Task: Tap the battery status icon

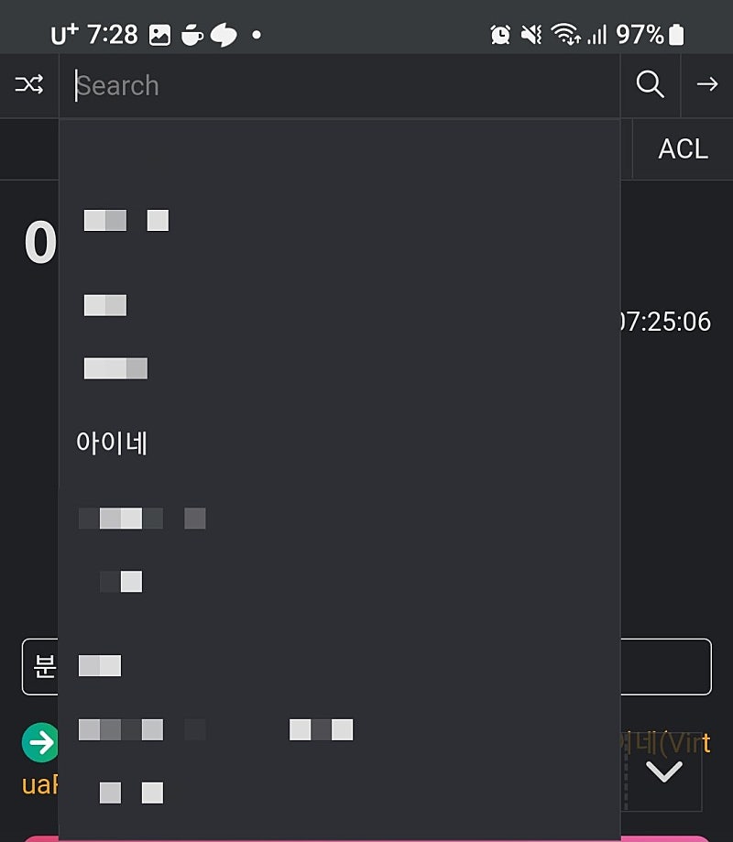Action: coord(677,35)
